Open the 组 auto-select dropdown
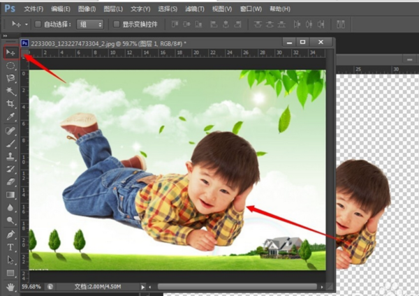Viewport: 419px width, 296px height. [91, 24]
